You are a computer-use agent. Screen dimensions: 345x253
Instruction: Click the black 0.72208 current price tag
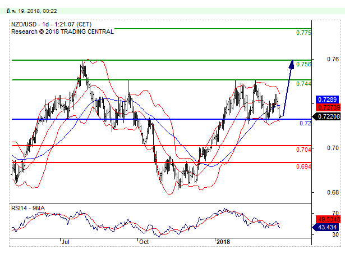[x=326, y=116]
